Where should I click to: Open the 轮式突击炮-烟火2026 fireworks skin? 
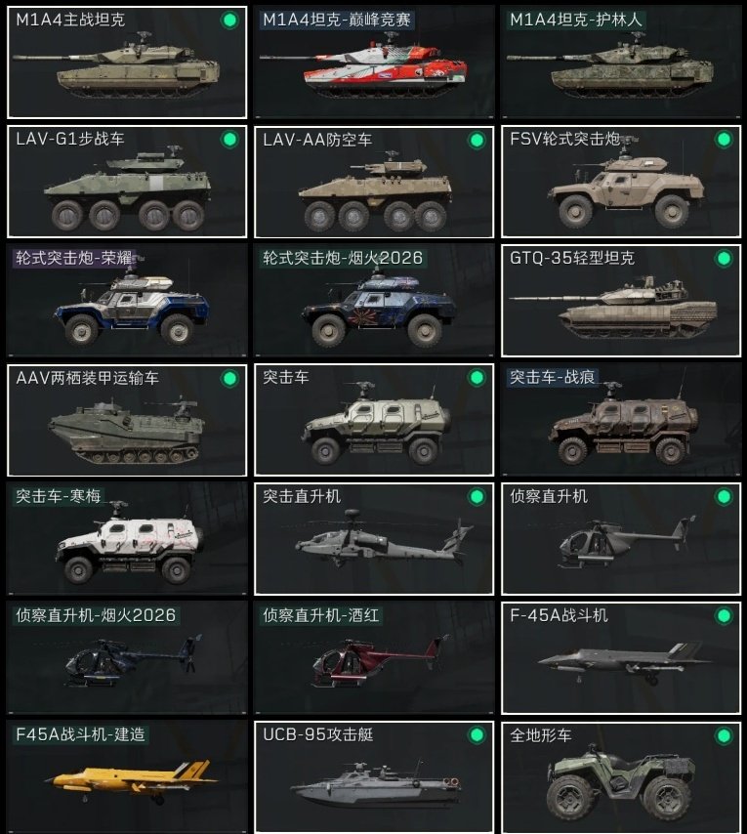click(x=374, y=301)
